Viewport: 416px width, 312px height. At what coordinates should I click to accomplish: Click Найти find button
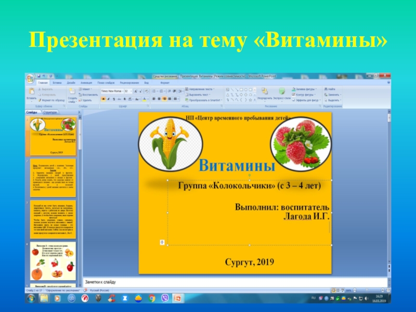330,89
